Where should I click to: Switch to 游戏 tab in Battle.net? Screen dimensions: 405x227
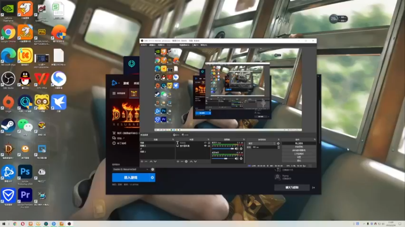(x=126, y=83)
